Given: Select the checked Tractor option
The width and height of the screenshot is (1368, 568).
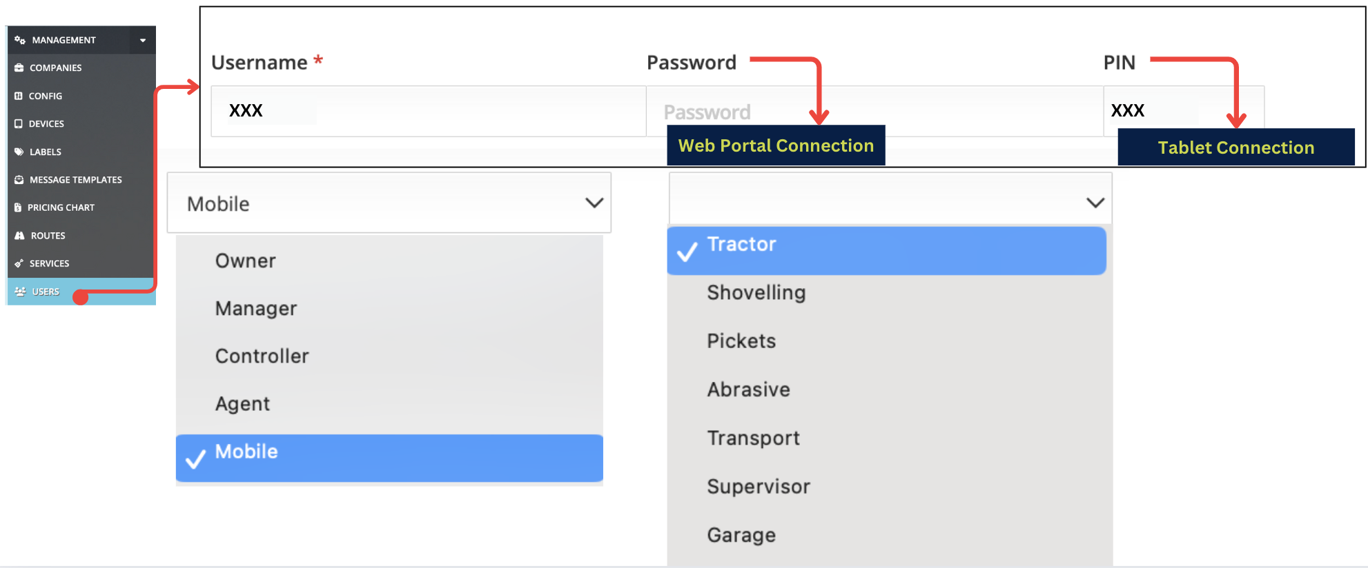Looking at the screenshot, I should pos(887,251).
